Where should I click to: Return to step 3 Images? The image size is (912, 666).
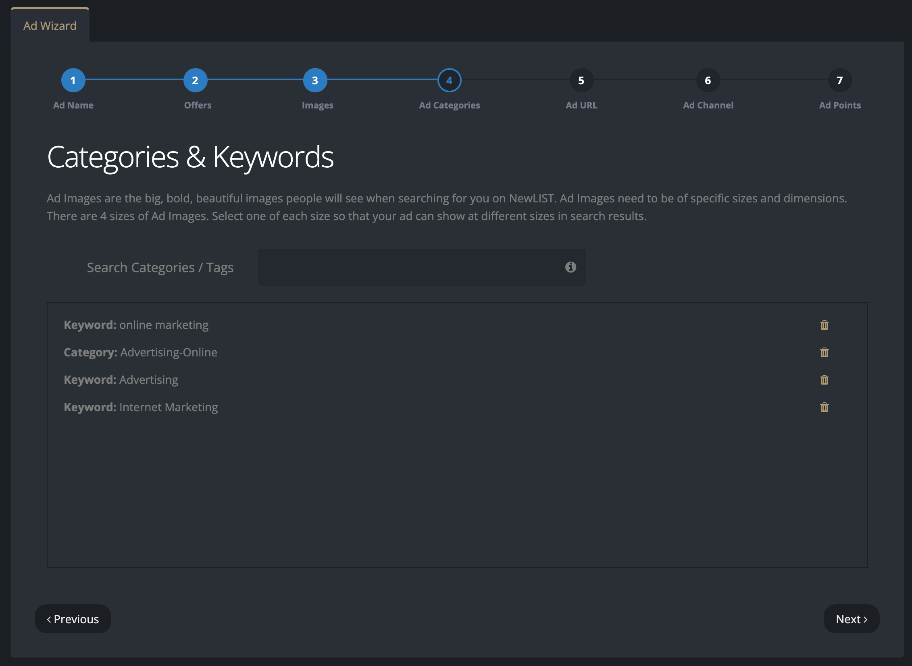pos(315,80)
